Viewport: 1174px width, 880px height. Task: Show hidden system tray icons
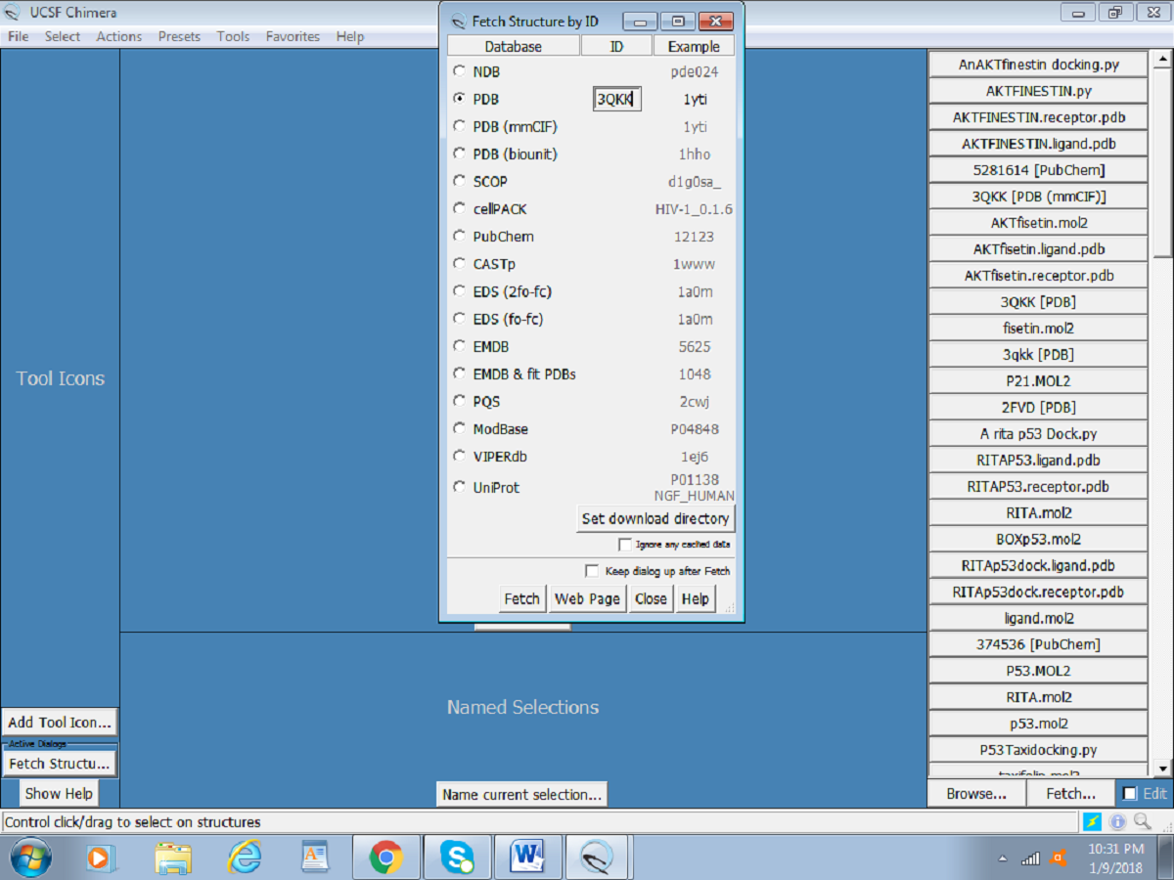tap(1003, 858)
